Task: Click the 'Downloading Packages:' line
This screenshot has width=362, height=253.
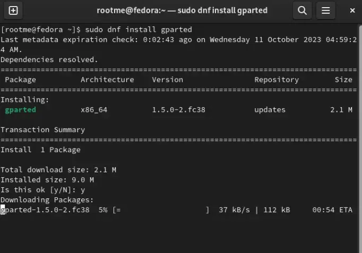Action: [x=47, y=200]
